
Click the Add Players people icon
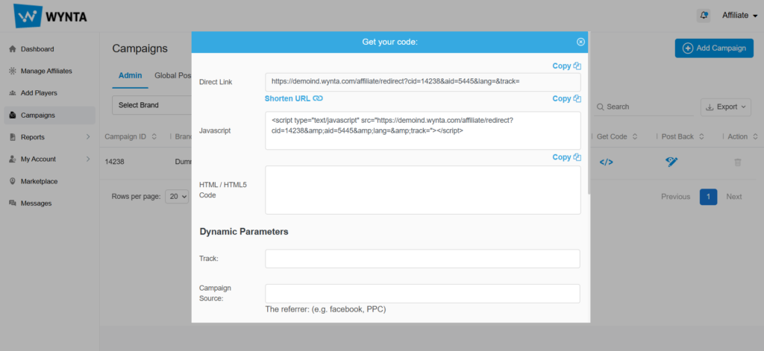click(13, 93)
